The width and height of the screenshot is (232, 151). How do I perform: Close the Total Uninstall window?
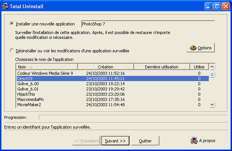click(226, 6)
